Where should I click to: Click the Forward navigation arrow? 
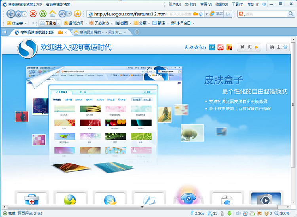point(18,14)
